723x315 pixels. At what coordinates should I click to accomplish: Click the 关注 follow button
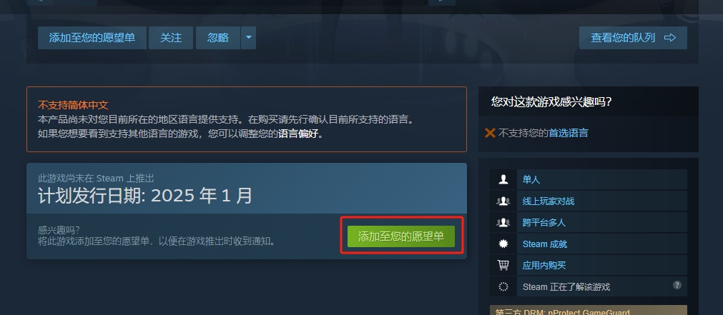tap(171, 38)
